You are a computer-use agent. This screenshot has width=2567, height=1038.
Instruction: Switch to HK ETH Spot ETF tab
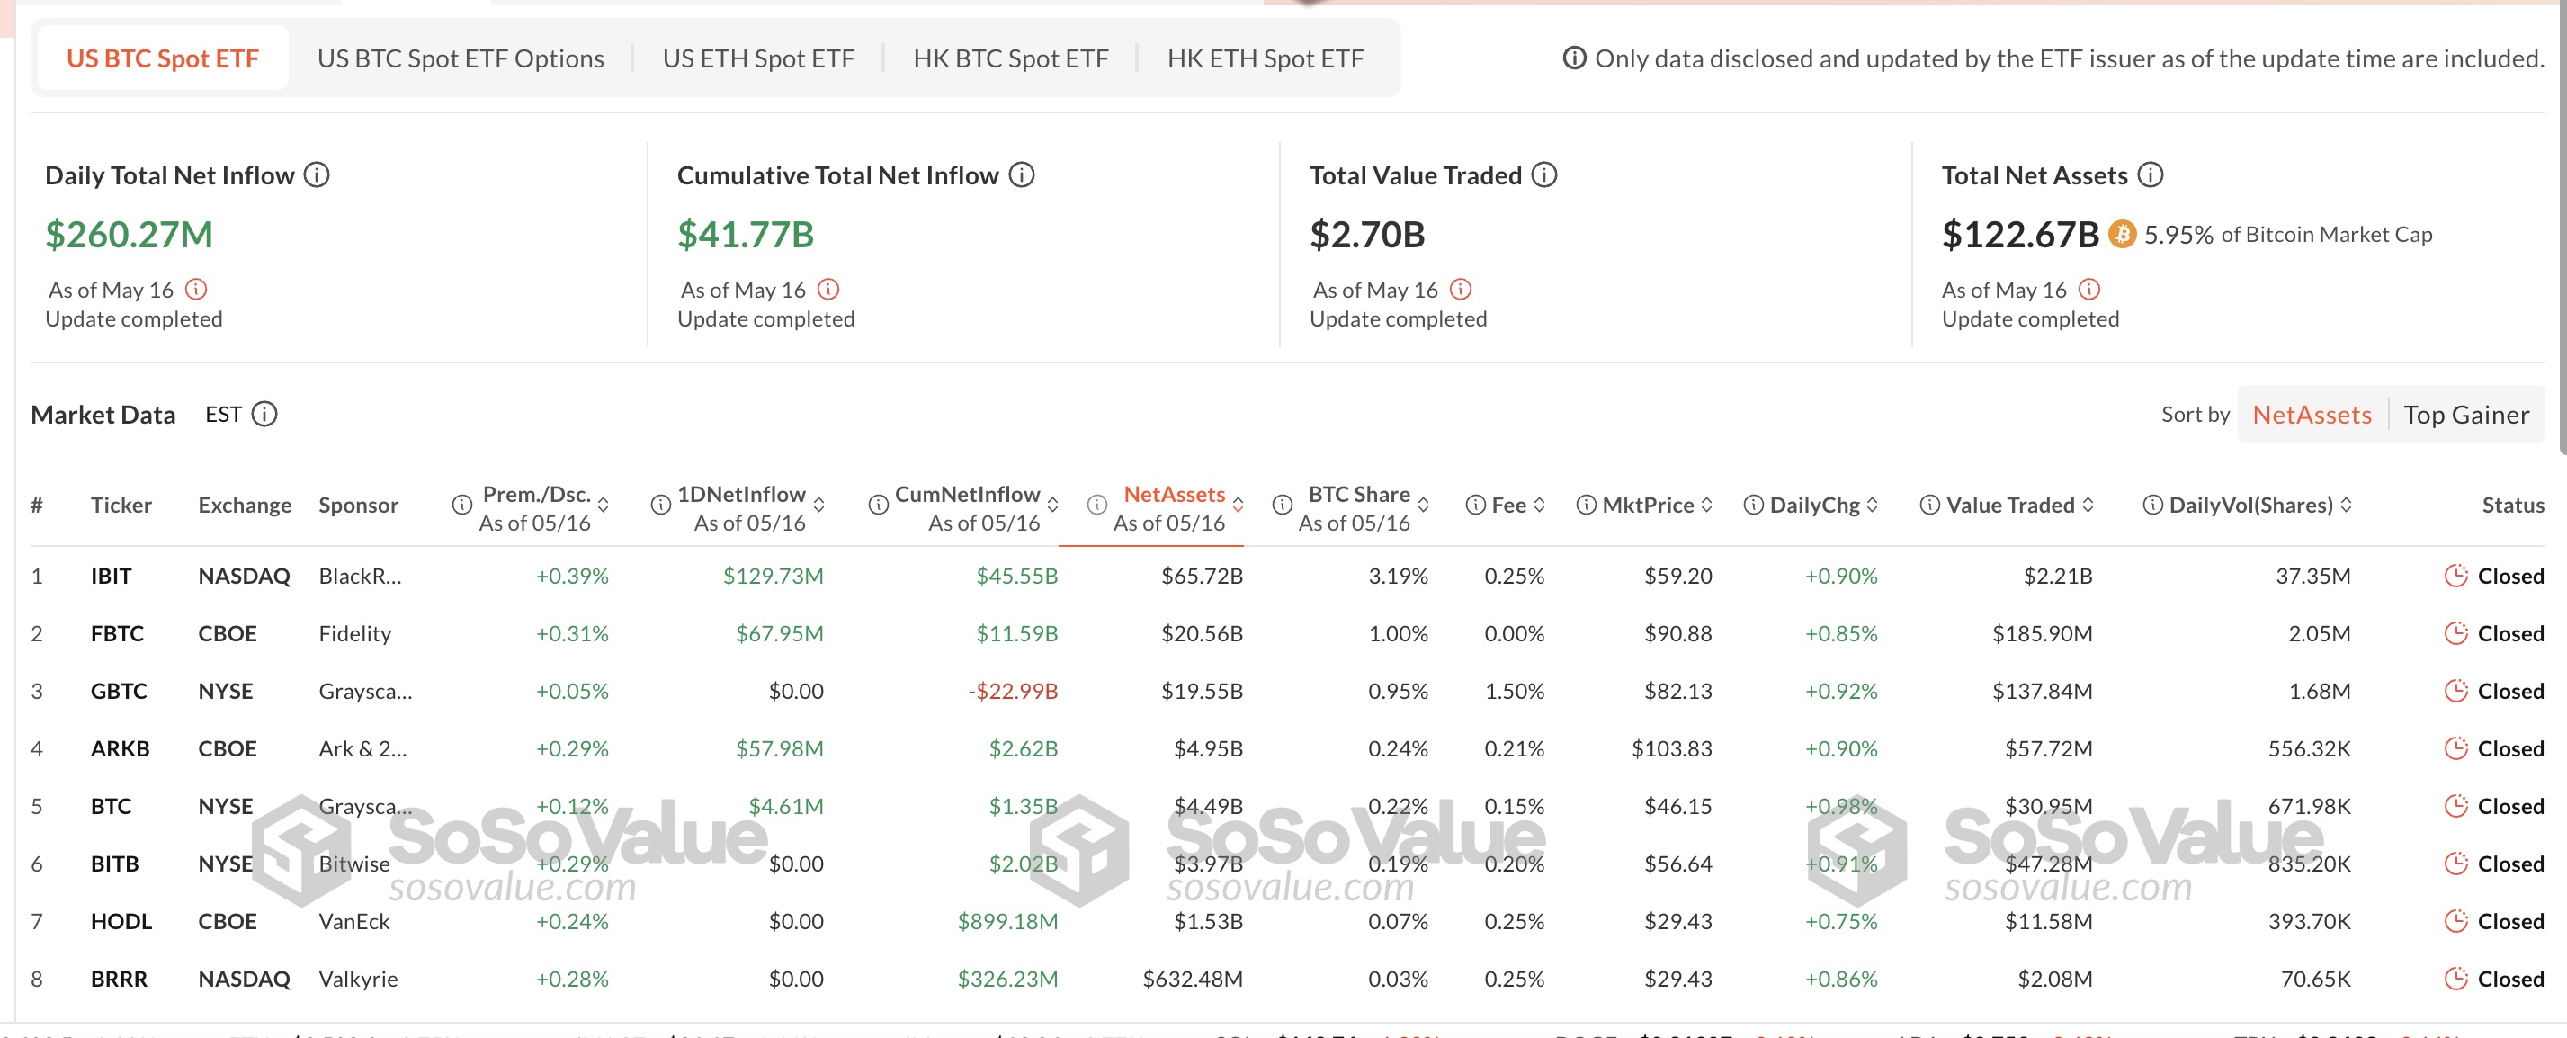[x=1266, y=58]
